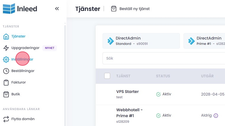The image size is (225, 126).
Task: Click the Inleed logo
Action: pyautogui.click(x=20, y=9)
